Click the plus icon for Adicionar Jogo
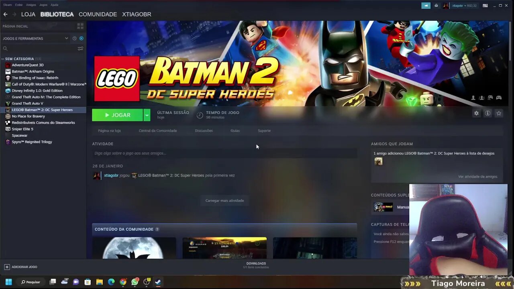Image resolution: width=514 pixels, height=289 pixels. 7,267
